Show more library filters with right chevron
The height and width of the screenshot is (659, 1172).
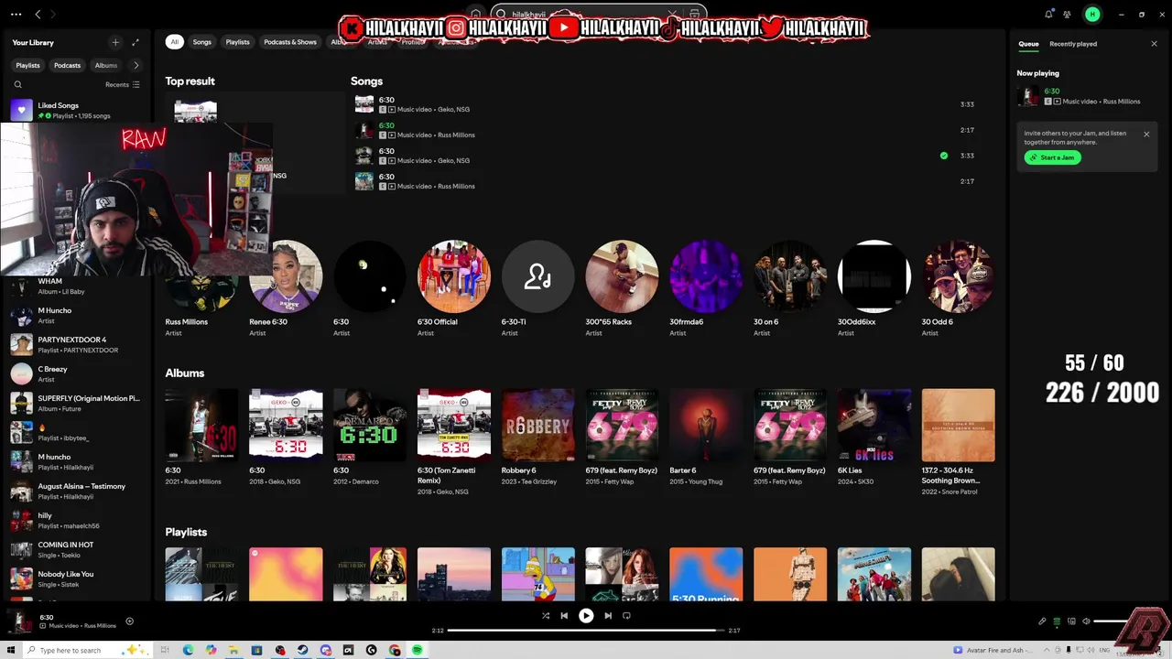(136, 65)
